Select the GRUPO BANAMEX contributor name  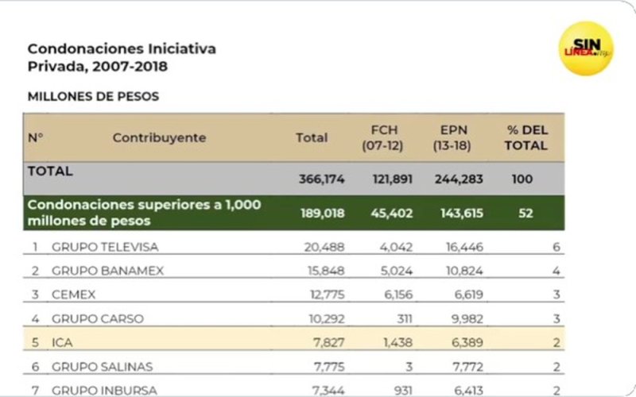tap(107, 271)
